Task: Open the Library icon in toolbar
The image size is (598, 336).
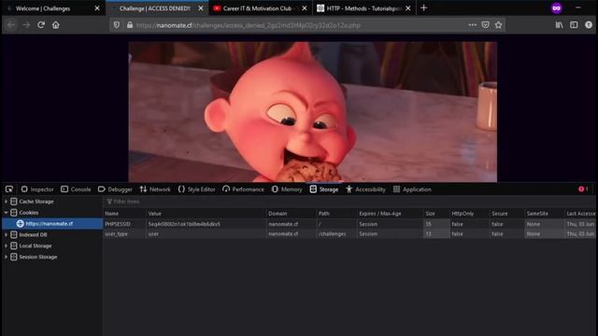Action: point(559,25)
